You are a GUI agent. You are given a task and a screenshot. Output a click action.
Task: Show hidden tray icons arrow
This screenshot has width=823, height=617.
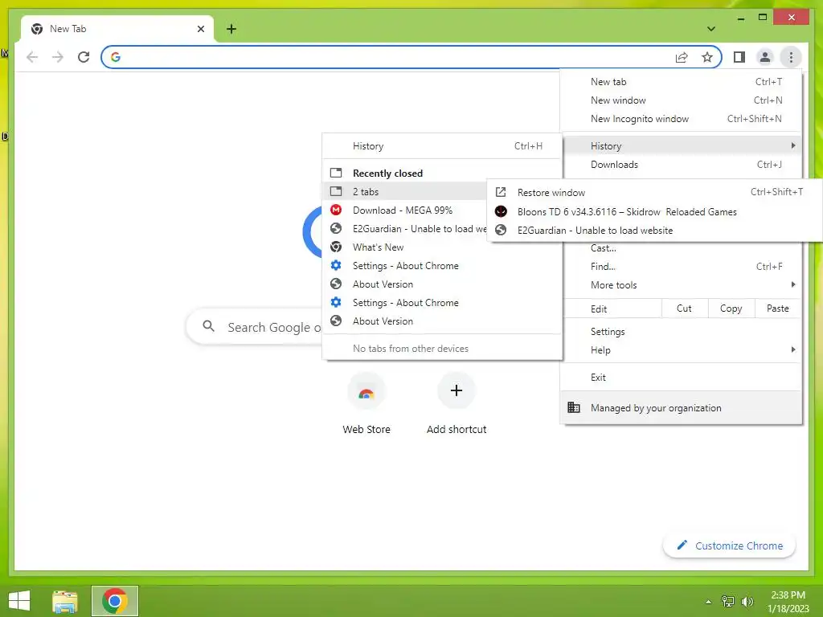[x=709, y=602]
